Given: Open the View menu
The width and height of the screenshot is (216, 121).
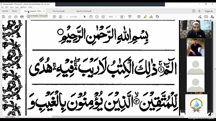Looking at the screenshot, I should [x=12, y=7].
